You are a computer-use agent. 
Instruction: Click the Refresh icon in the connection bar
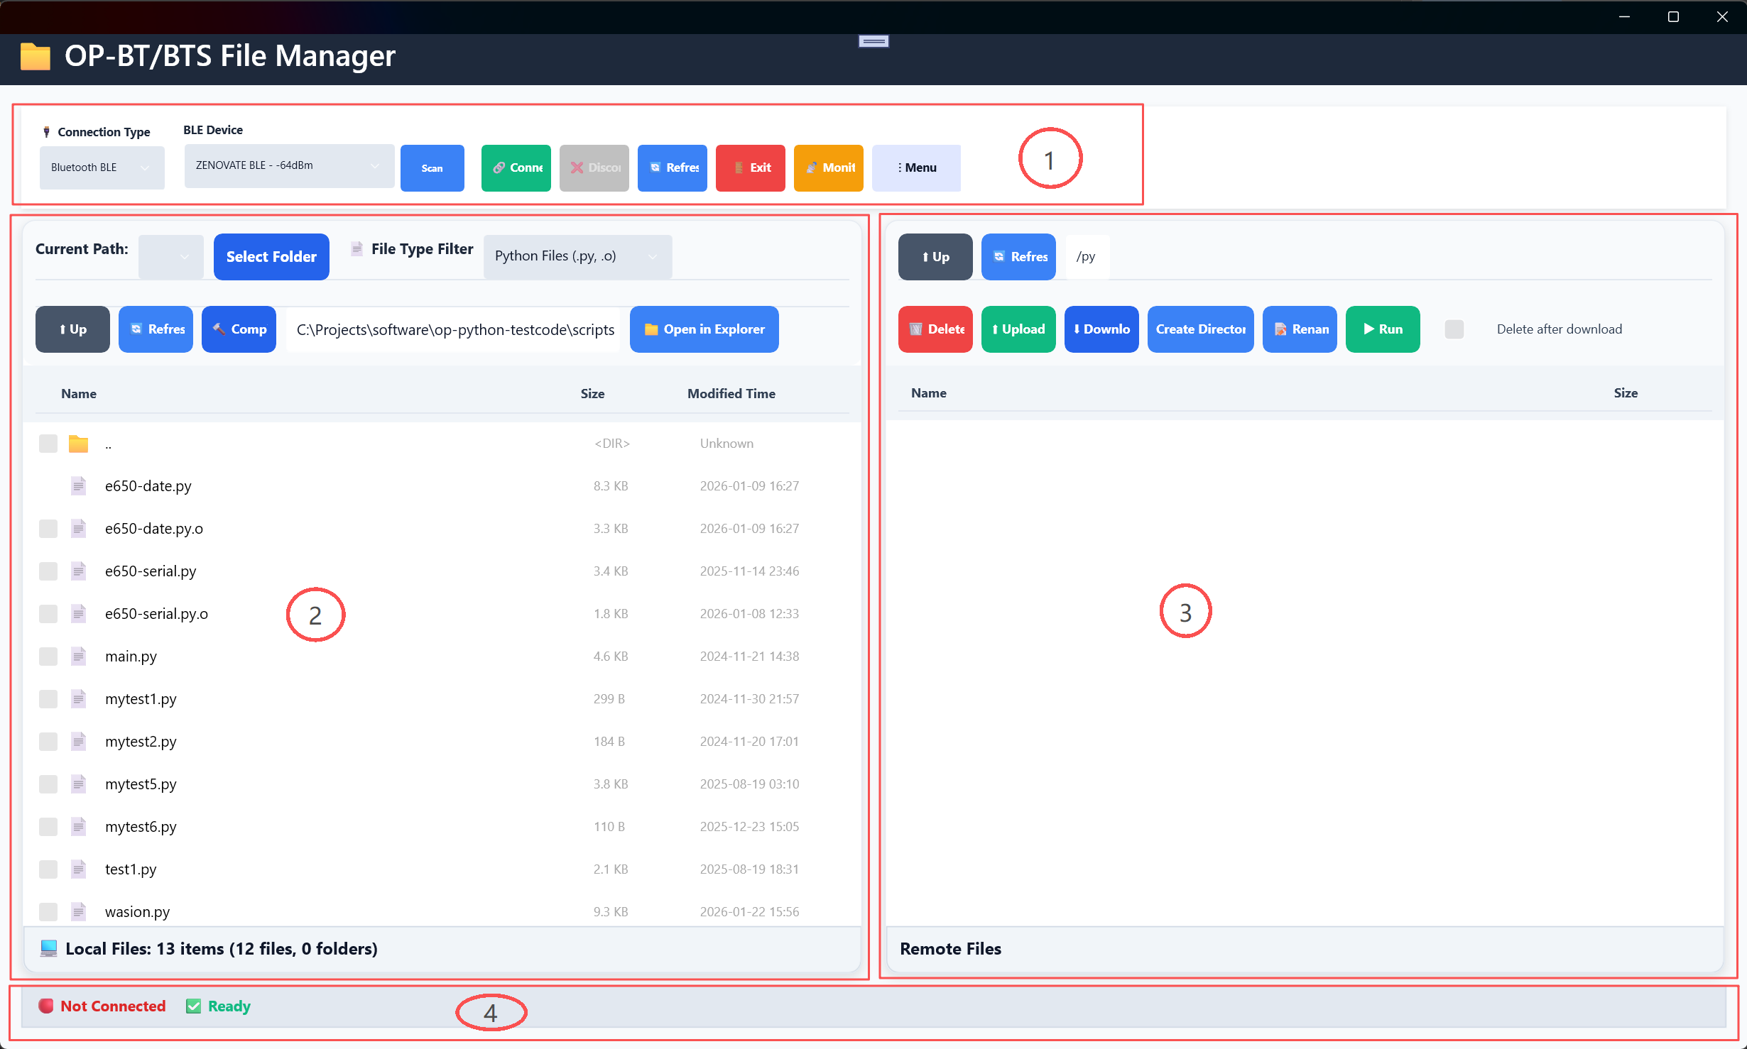point(672,167)
